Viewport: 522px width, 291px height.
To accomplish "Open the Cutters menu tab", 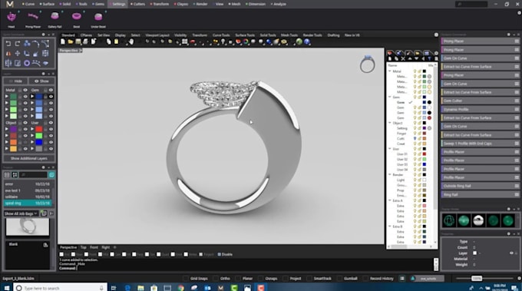I will point(138,4).
